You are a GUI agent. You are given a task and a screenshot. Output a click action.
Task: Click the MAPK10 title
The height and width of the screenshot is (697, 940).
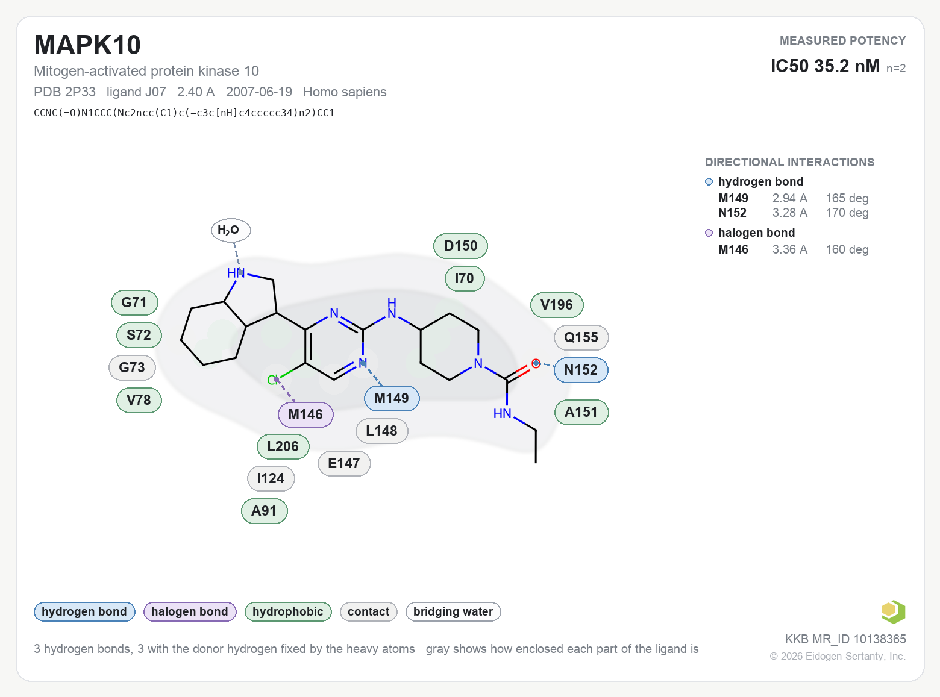coord(87,45)
